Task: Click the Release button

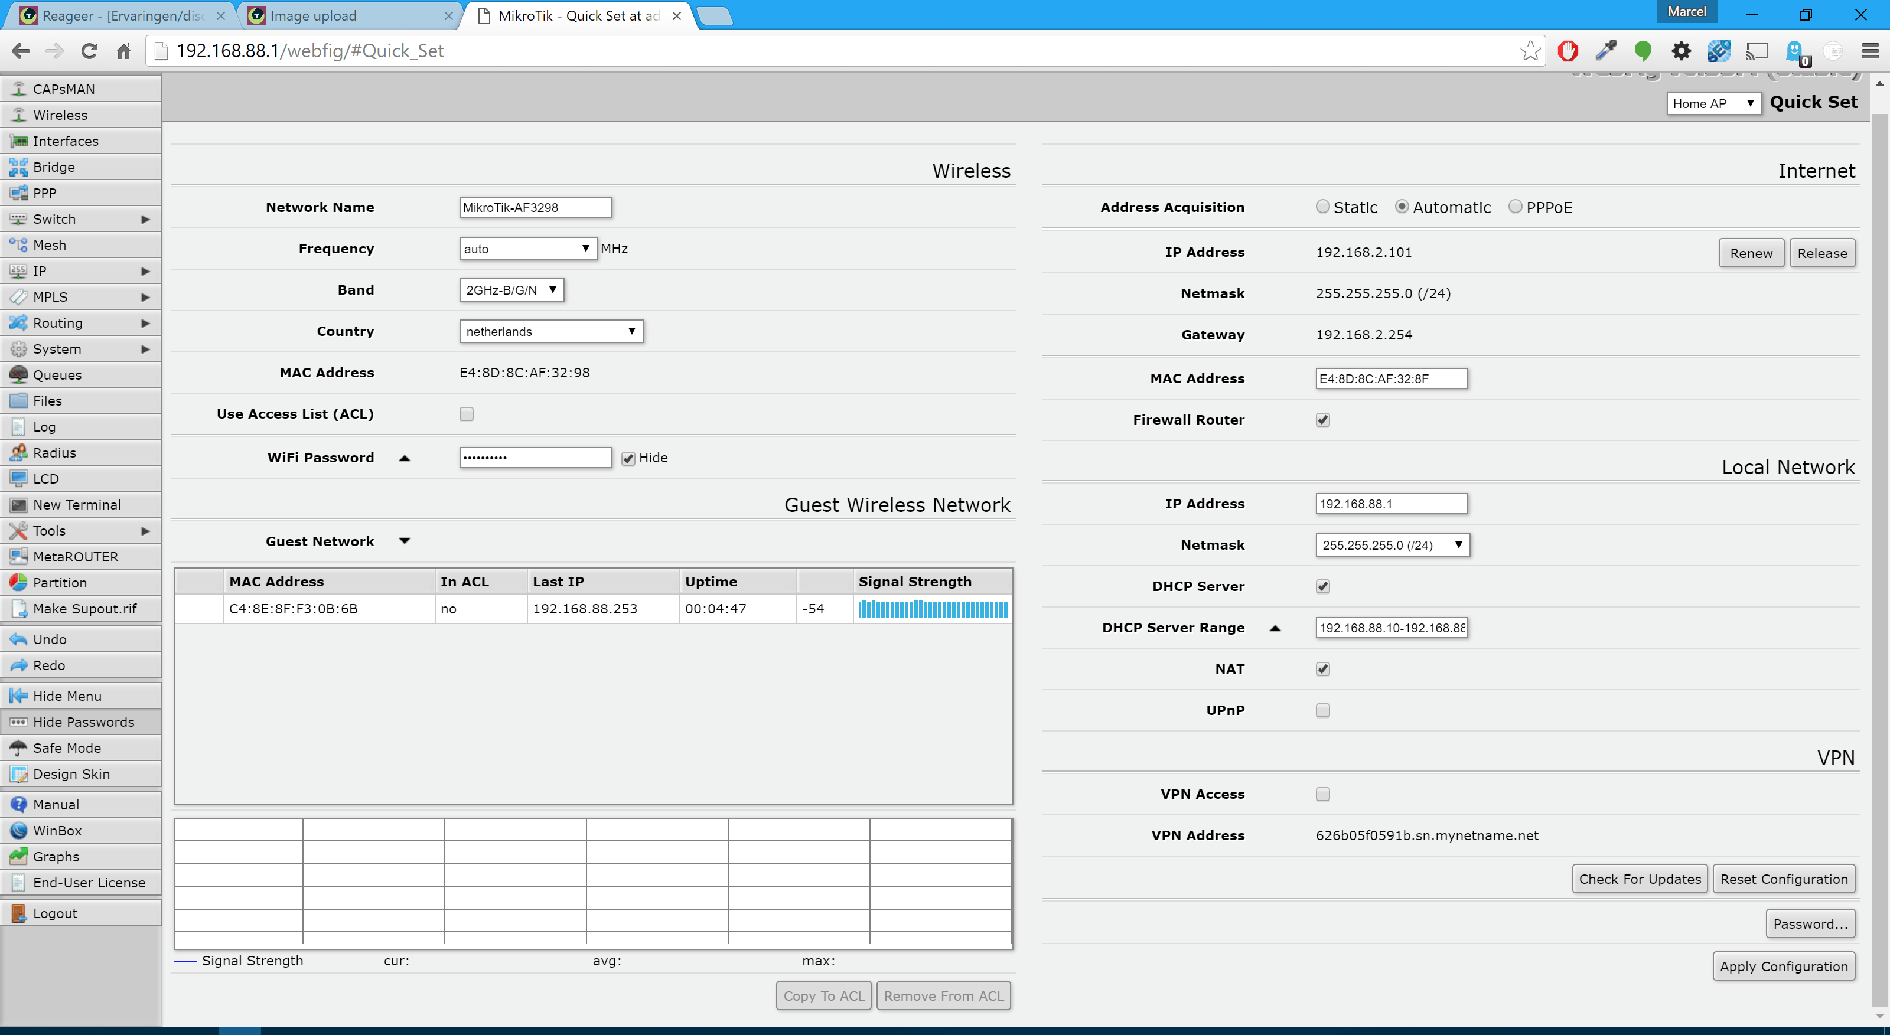Action: [x=1821, y=253]
